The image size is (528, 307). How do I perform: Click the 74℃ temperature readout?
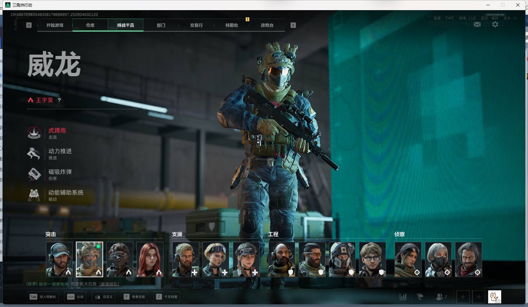(x=450, y=18)
